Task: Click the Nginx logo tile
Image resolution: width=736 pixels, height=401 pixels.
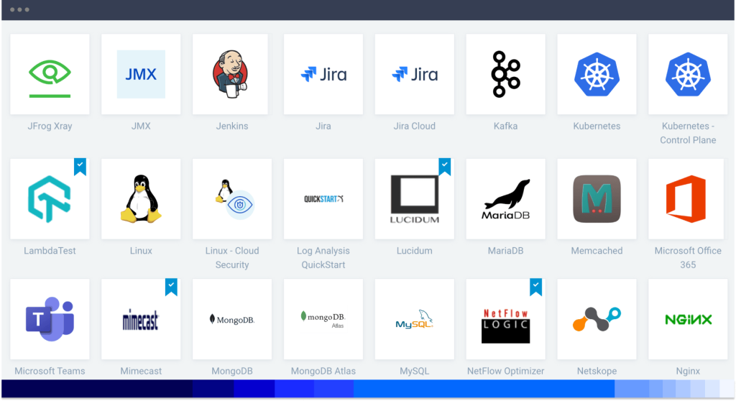Action: (x=688, y=319)
